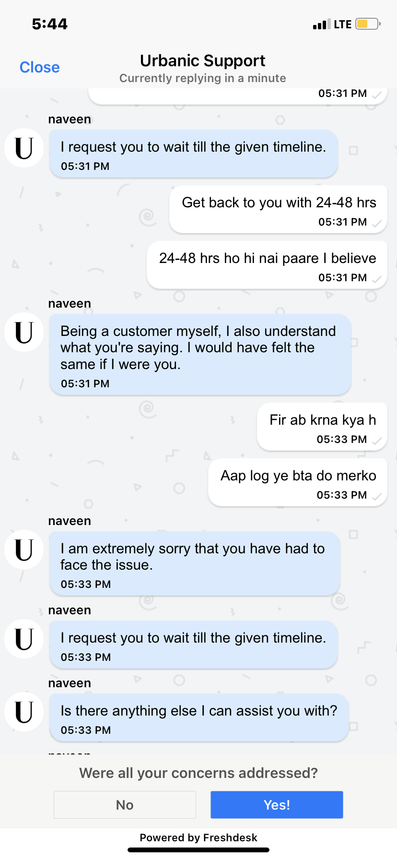Image resolution: width=397 pixels, height=860 pixels.
Task: Tap avatar beside "I am extremely sorry" message
Action: pos(24,549)
